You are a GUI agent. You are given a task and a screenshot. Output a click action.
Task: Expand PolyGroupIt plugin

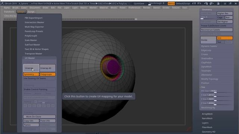31,36
